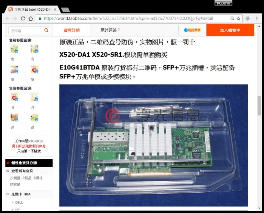Screen dimensions: 264x213
Task: Sort items via 按銷量 link
Action: tap(15, 178)
